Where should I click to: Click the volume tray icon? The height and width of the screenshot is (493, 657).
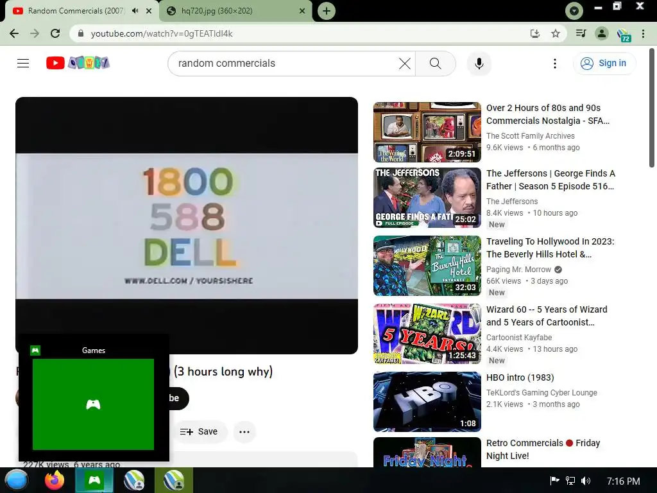click(x=586, y=480)
